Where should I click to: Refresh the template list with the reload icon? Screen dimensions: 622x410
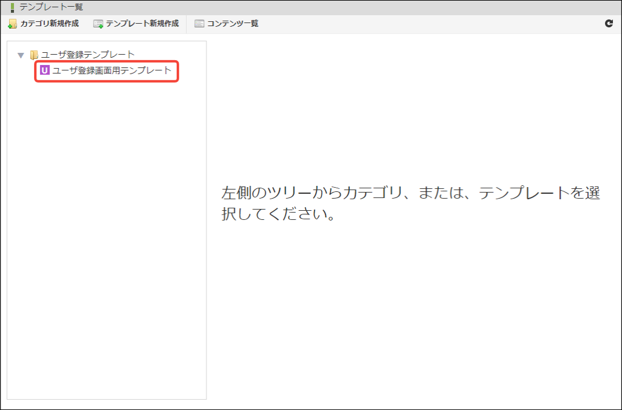click(x=609, y=24)
